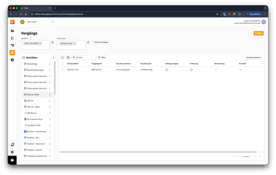Open the Anschlussart filter field
This screenshot has height=175, width=276.
point(71,45)
